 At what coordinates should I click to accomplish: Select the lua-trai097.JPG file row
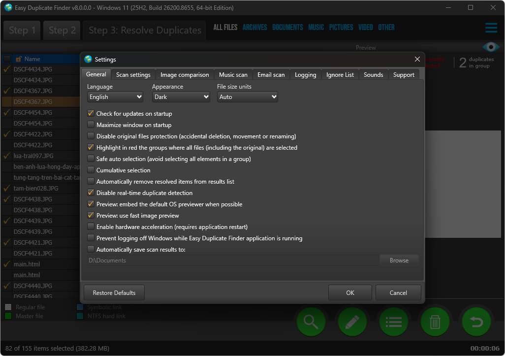pyautogui.click(x=41, y=156)
